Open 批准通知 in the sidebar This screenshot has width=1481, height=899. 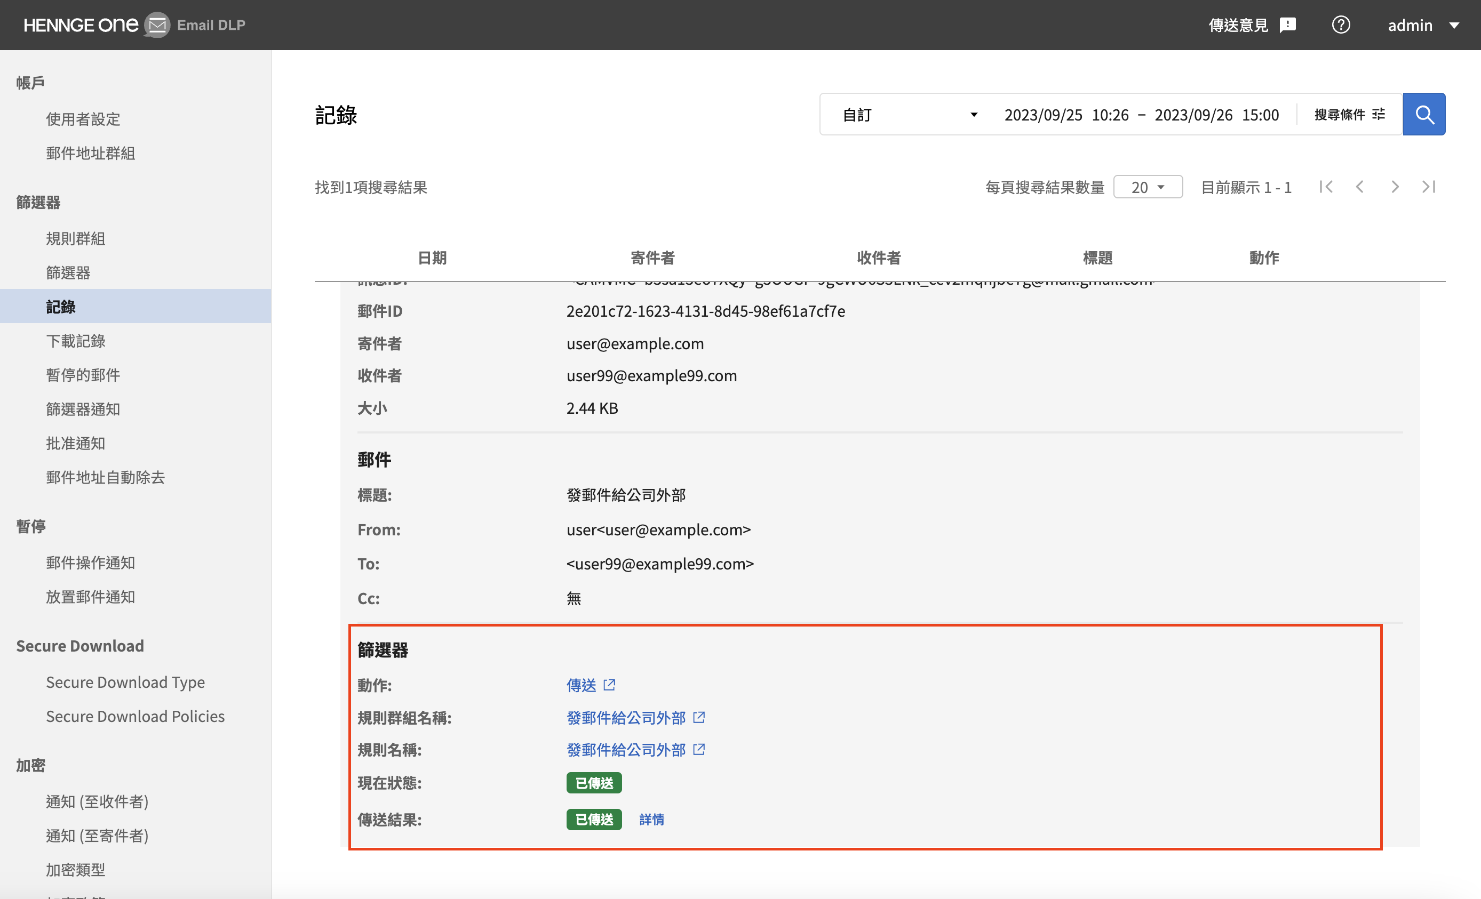tap(76, 443)
